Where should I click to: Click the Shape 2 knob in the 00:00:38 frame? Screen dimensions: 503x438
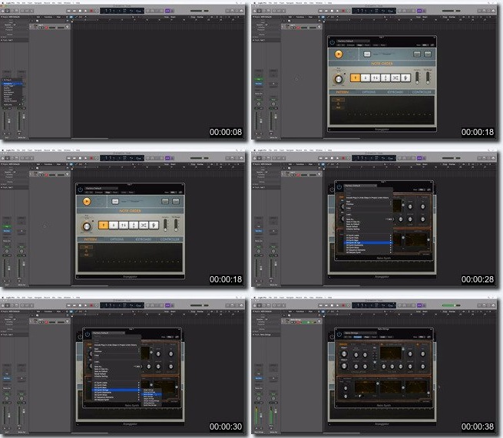(x=344, y=366)
